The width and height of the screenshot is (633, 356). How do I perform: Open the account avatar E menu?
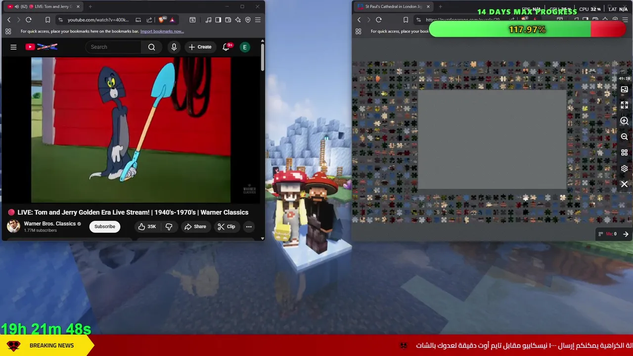click(x=244, y=47)
